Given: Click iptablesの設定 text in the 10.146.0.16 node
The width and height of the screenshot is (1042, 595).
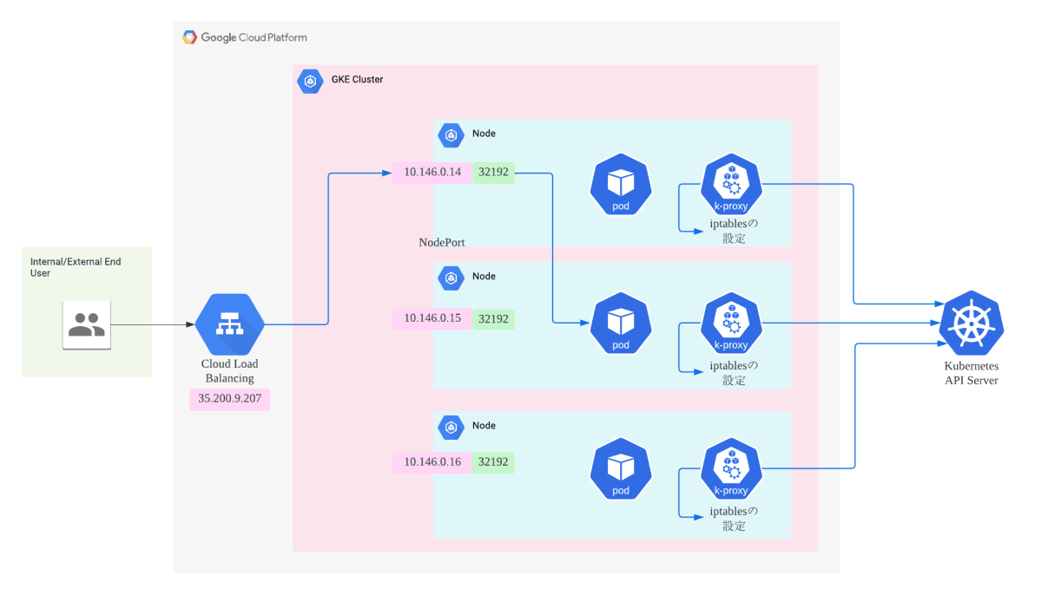Looking at the screenshot, I should 734,519.
